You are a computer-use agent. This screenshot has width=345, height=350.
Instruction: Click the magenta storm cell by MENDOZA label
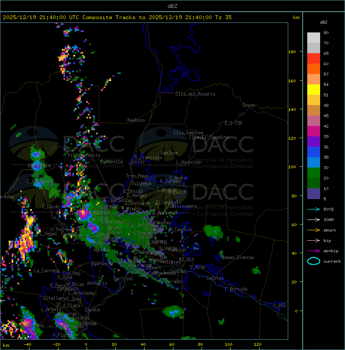pyautogui.click(x=83, y=214)
